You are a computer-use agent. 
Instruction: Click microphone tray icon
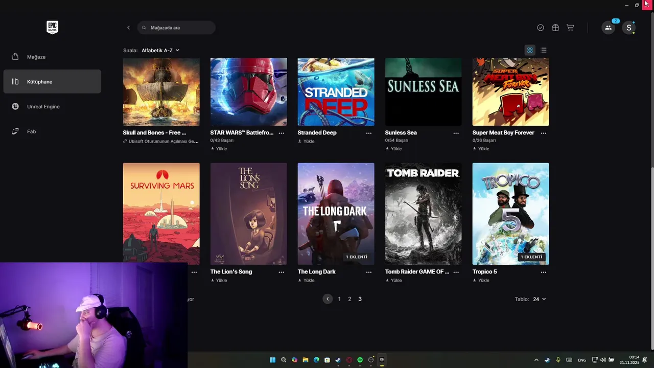tap(558, 360)
